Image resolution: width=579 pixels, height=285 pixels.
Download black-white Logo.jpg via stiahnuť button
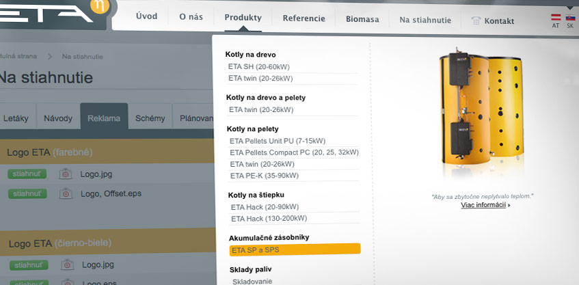coord(29,264)
